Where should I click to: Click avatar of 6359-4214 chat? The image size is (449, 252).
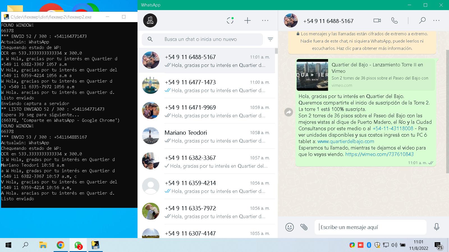click(x=151, y=186)
